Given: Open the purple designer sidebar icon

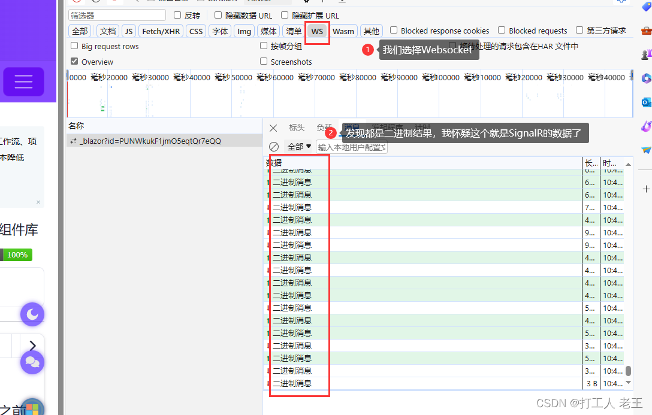Looking at the screenshot, I should pyautogui.click(x=646, y=126).
